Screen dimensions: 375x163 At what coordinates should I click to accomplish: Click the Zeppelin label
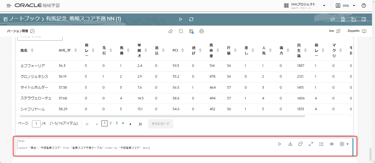[354, 31]
